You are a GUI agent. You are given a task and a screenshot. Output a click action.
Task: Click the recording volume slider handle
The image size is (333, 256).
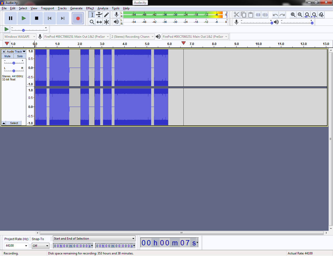[272, 23]
